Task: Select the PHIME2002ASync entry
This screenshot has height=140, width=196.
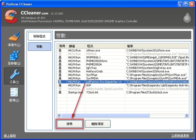Action: tap(123, 61)
